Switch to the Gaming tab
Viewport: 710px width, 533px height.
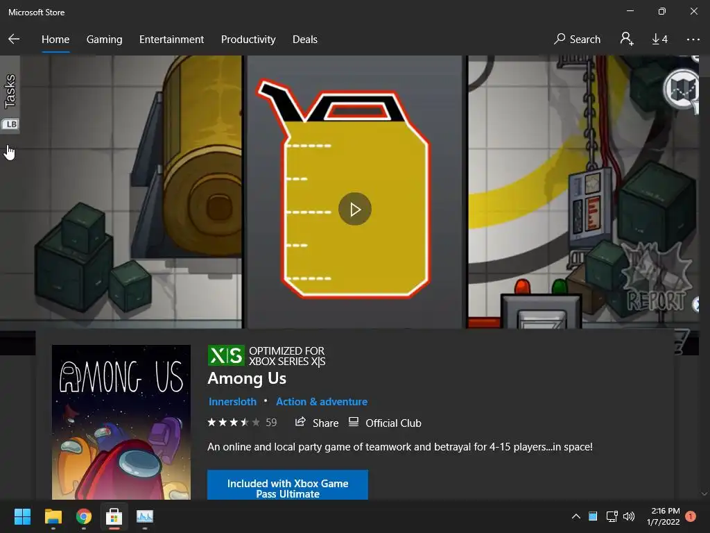[x=104, y=40]
